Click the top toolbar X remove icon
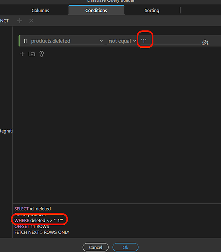This screenshot has width=221, height=252. point(31,21)
